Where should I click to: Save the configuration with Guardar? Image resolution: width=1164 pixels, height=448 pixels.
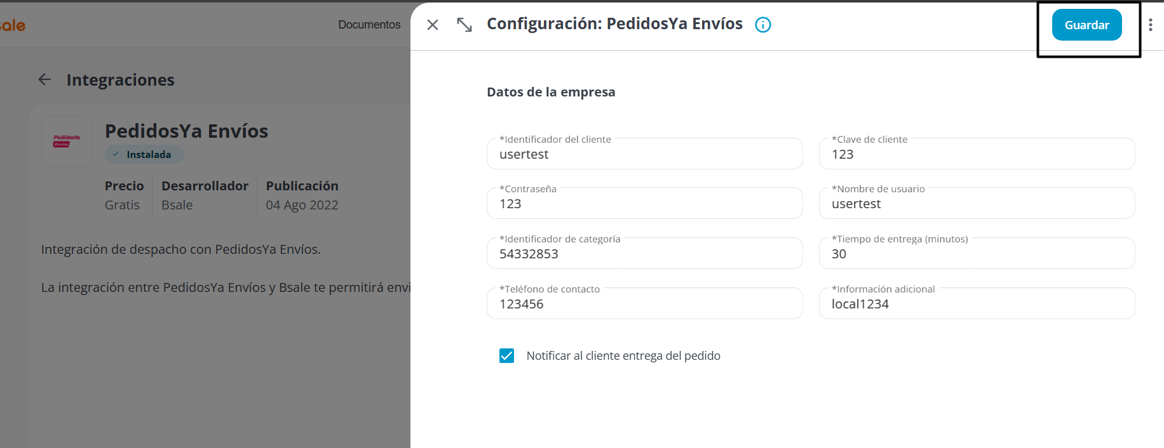[1086, 25]
